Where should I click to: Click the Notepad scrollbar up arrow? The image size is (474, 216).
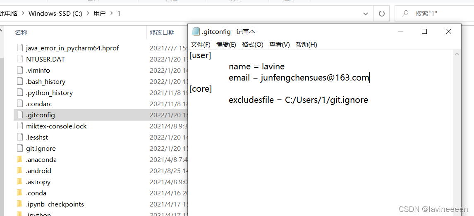coord(457,54)
